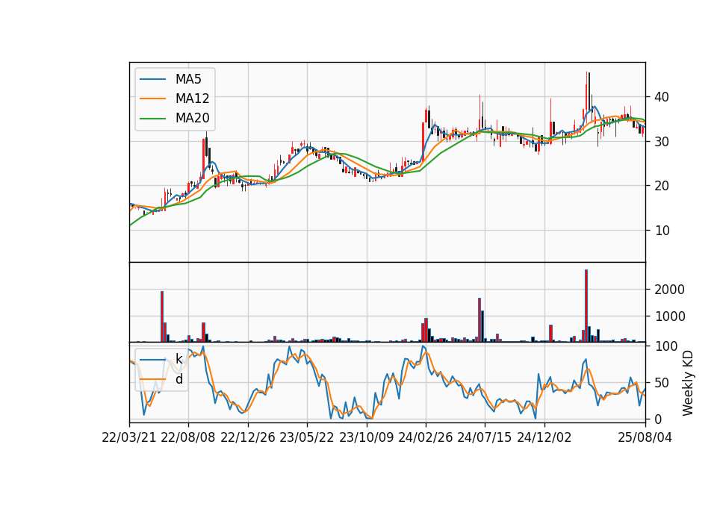Click the 24/07/15 date axis label
Screen dimensions: 717x515
485,437
